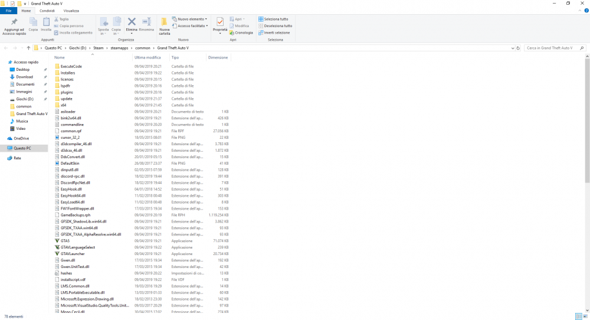Open address bar history dropdown arrow
The image size is (590, 320).
(x=512, y=47)
